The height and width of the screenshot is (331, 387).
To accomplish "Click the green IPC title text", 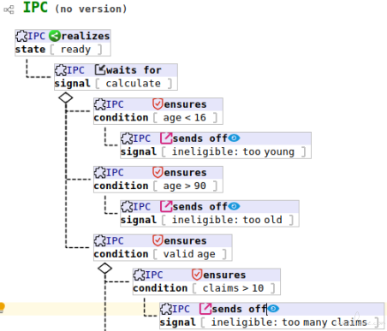I will (x=35, y=8).
